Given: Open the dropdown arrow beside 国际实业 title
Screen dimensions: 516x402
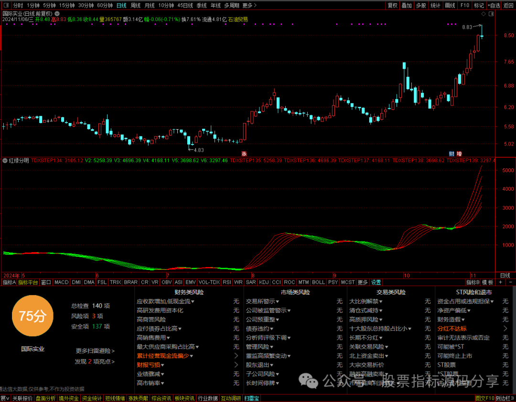Looking at the screenshot, I should click(57, 14).
